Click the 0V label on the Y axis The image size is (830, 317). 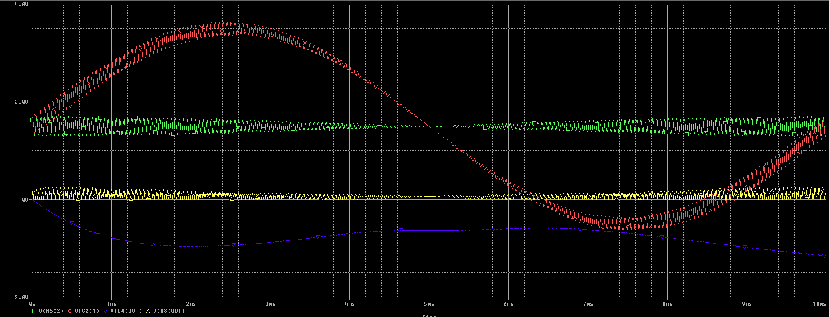25,199
